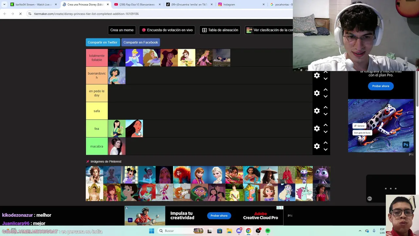Image resolution: width=419 pixels, height=236 pixels.
Task: Select the 'macabra' tier label
Action: pyautogui.click(x=97, y=146)
